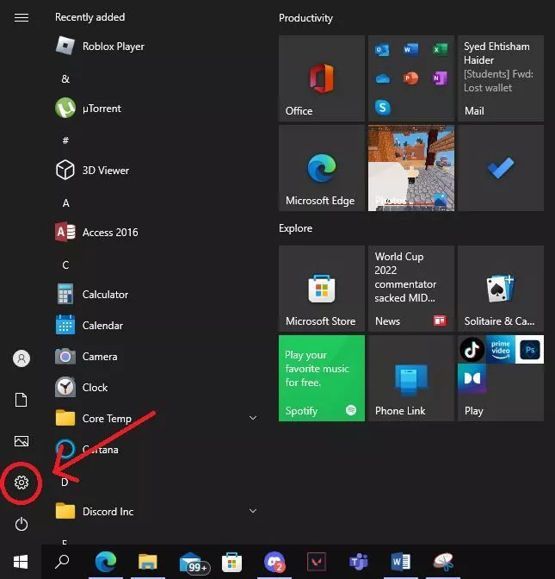Open µTorrent from the app list

pyautogui.click(x=101, y=109)
